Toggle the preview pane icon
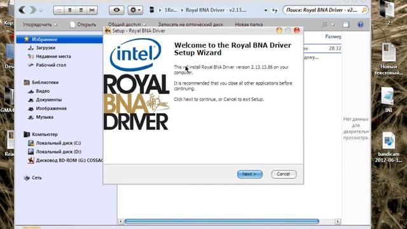This screenshot has width=407, height=229. (x=346, y=24)
